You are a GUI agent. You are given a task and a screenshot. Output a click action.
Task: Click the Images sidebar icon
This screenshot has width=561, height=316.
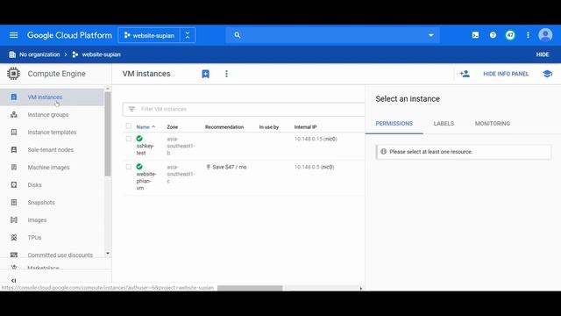tap(14, 220)
